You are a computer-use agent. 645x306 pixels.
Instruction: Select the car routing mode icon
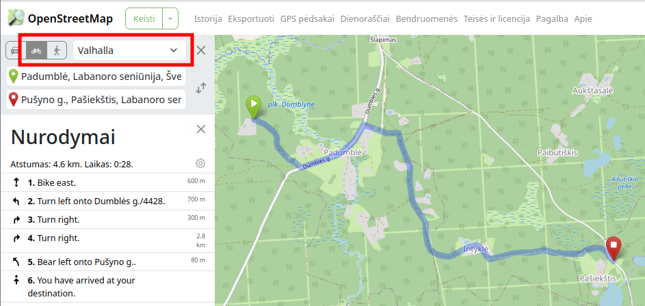(x=16, y=51)
